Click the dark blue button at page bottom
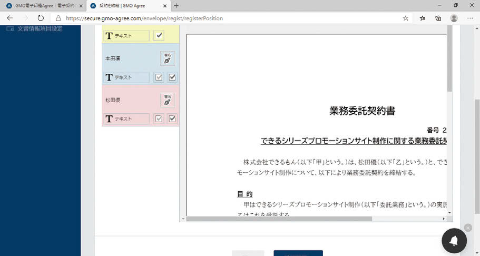Viewport: 480px width, 256px height. click(x=298, y=253)
